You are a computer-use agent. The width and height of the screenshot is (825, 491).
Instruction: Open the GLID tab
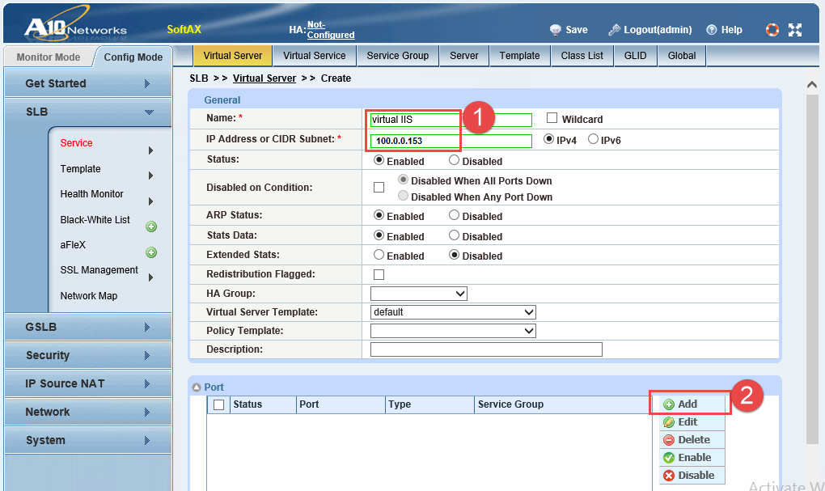point(636,56)
